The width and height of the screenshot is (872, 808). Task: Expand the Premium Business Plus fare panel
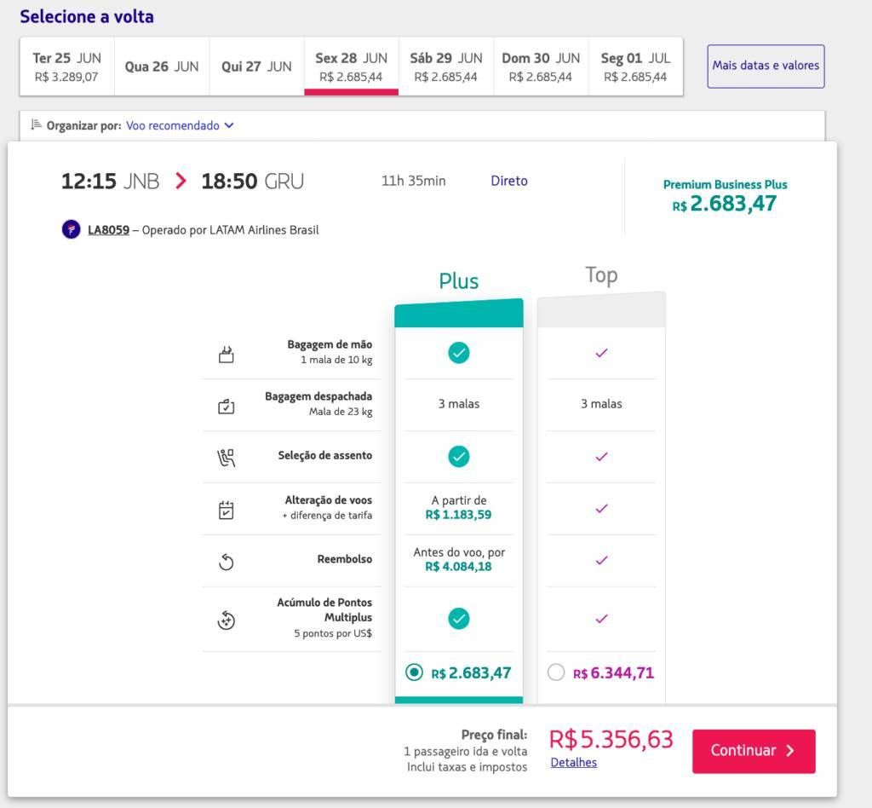click(x=725, y=196)
